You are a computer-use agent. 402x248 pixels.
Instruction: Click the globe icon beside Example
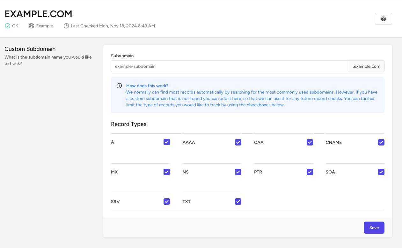click(32, 26)
